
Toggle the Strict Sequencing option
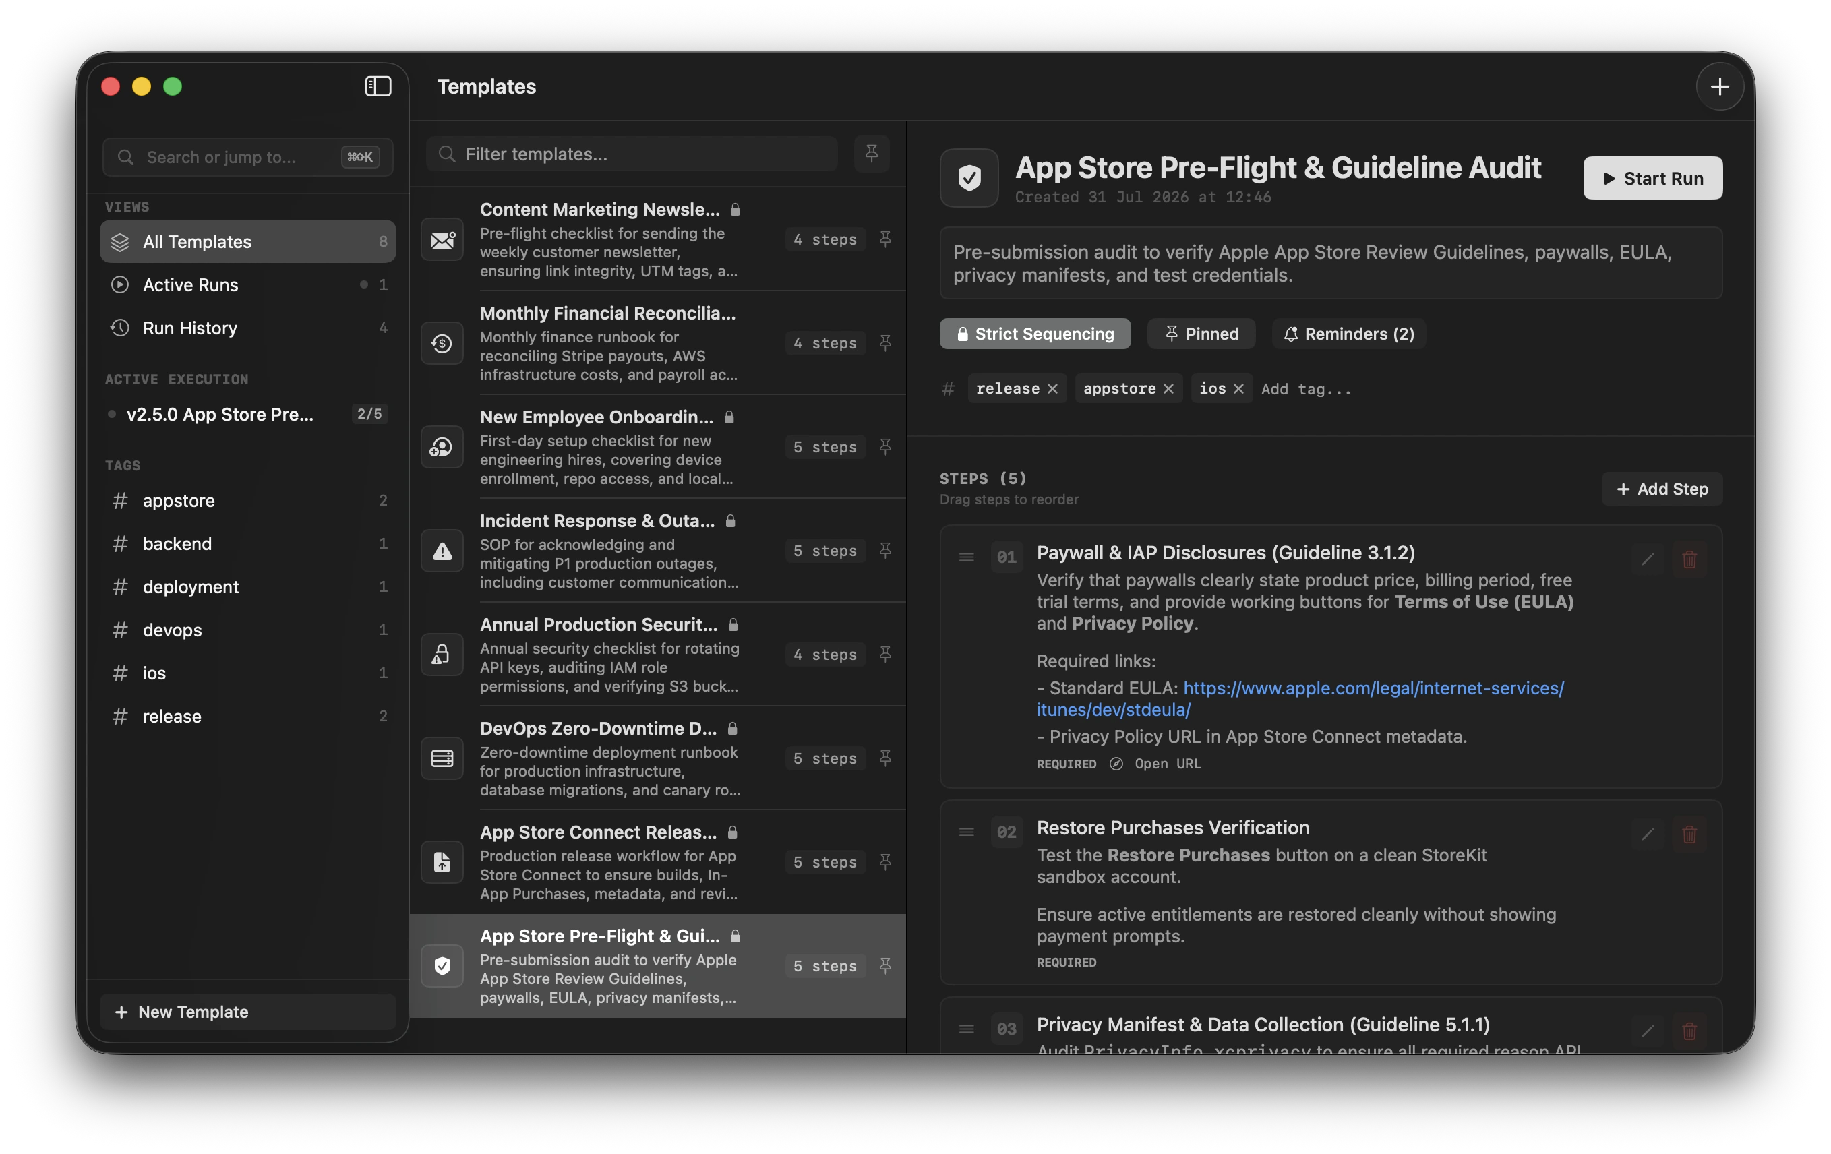(x=1035, y=334)
